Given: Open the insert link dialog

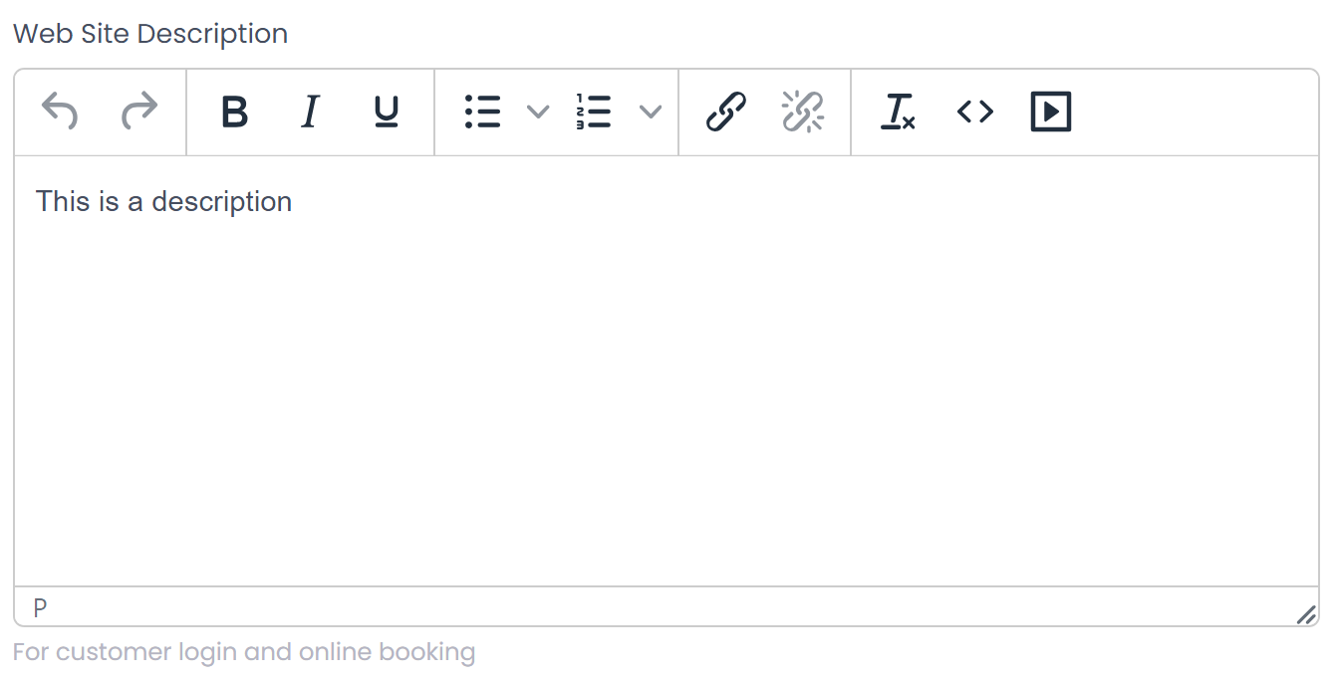Looking at the screenshot, I should (x=726, y=112).
